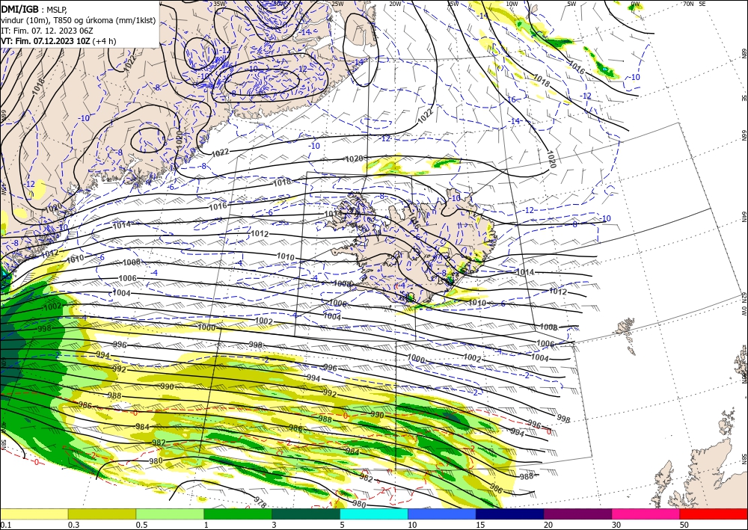Click the '35W' longitude label

coord(219,3)
